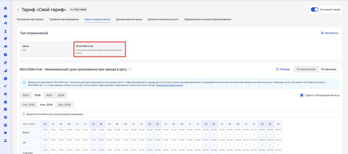Open the coins stack icon in sidebar

pyautogui.click(x=6, y=62)
